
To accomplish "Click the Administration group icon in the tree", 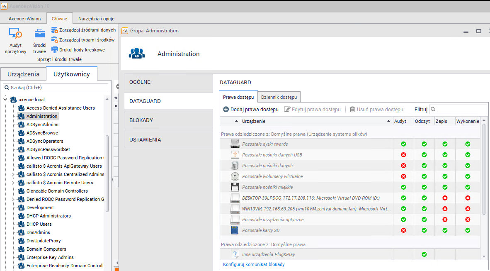I will coord(21,116).
